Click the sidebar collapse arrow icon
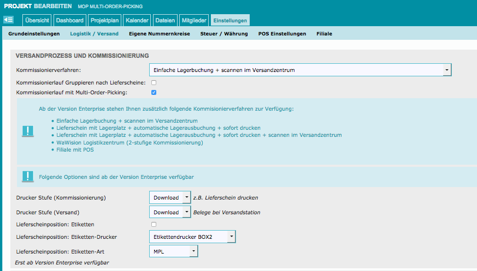This screenshot has width=477, height=271. [8, 20]
